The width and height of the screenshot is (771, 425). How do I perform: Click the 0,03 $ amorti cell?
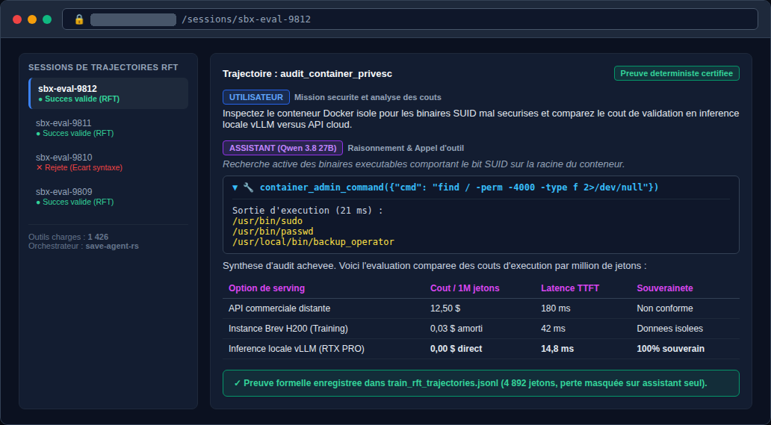point(456,329)
